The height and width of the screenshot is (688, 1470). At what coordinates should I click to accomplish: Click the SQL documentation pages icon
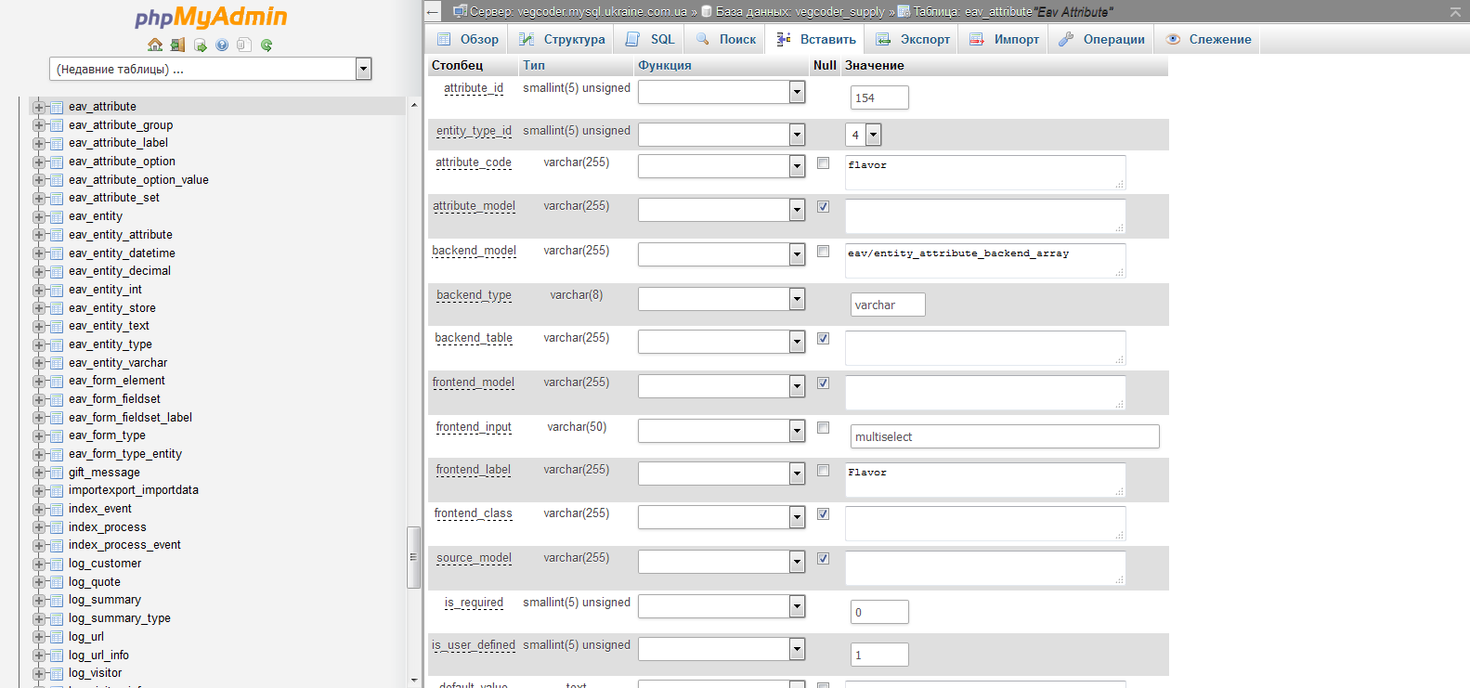(244, 45)
